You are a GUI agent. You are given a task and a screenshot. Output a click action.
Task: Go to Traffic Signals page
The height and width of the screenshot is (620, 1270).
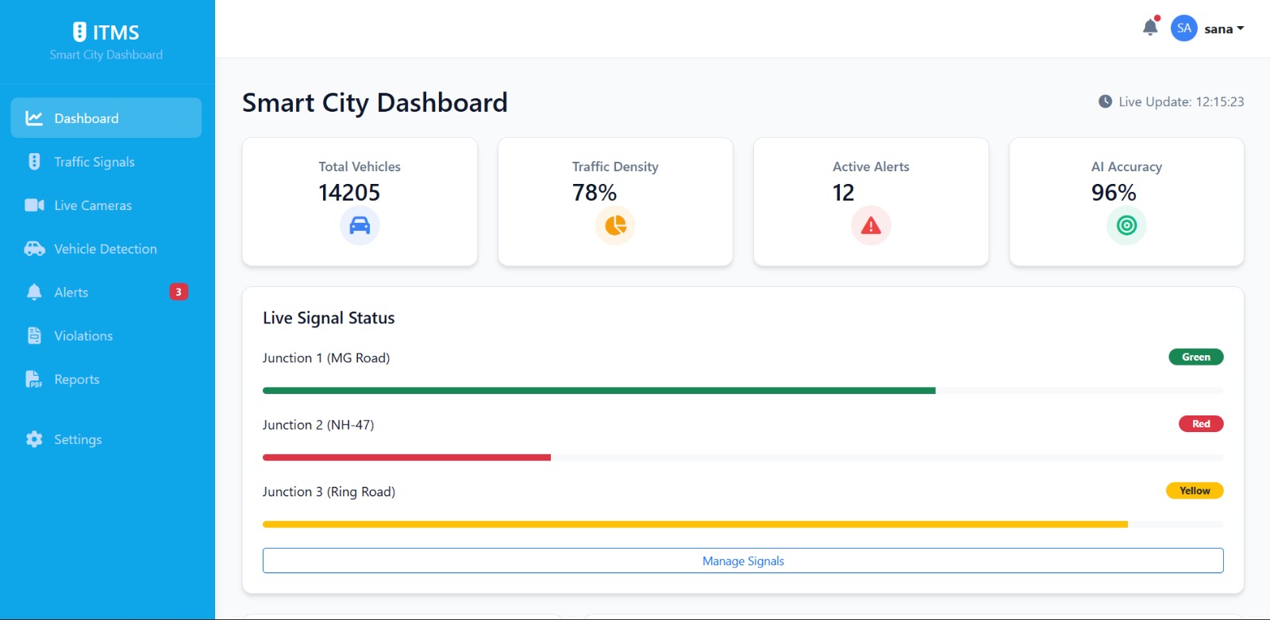point(106,162)
